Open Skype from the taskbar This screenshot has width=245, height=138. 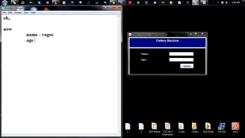pos(39,3)
